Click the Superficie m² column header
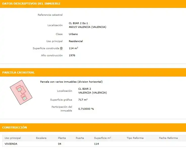The height and width of the screenshot is (149, 186). click(103, 138)
